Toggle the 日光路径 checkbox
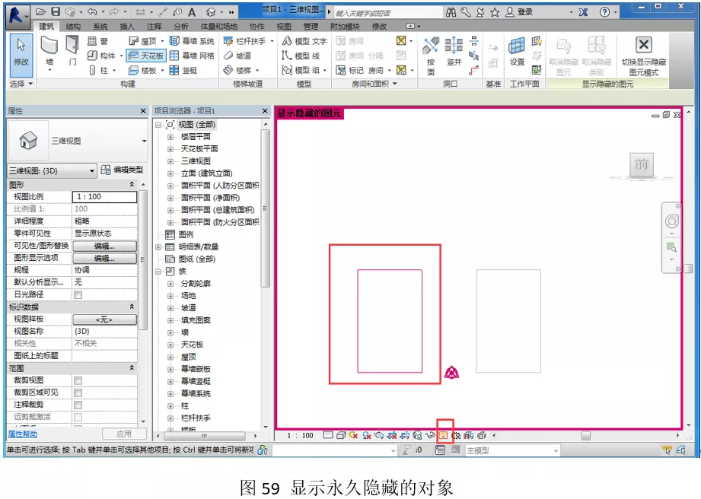 [78, 295]
